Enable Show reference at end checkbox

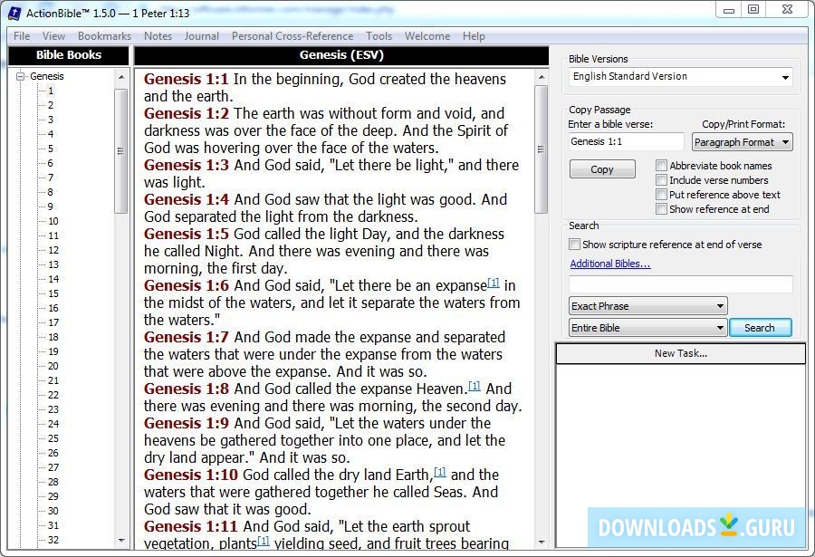(x=661, y=209)
